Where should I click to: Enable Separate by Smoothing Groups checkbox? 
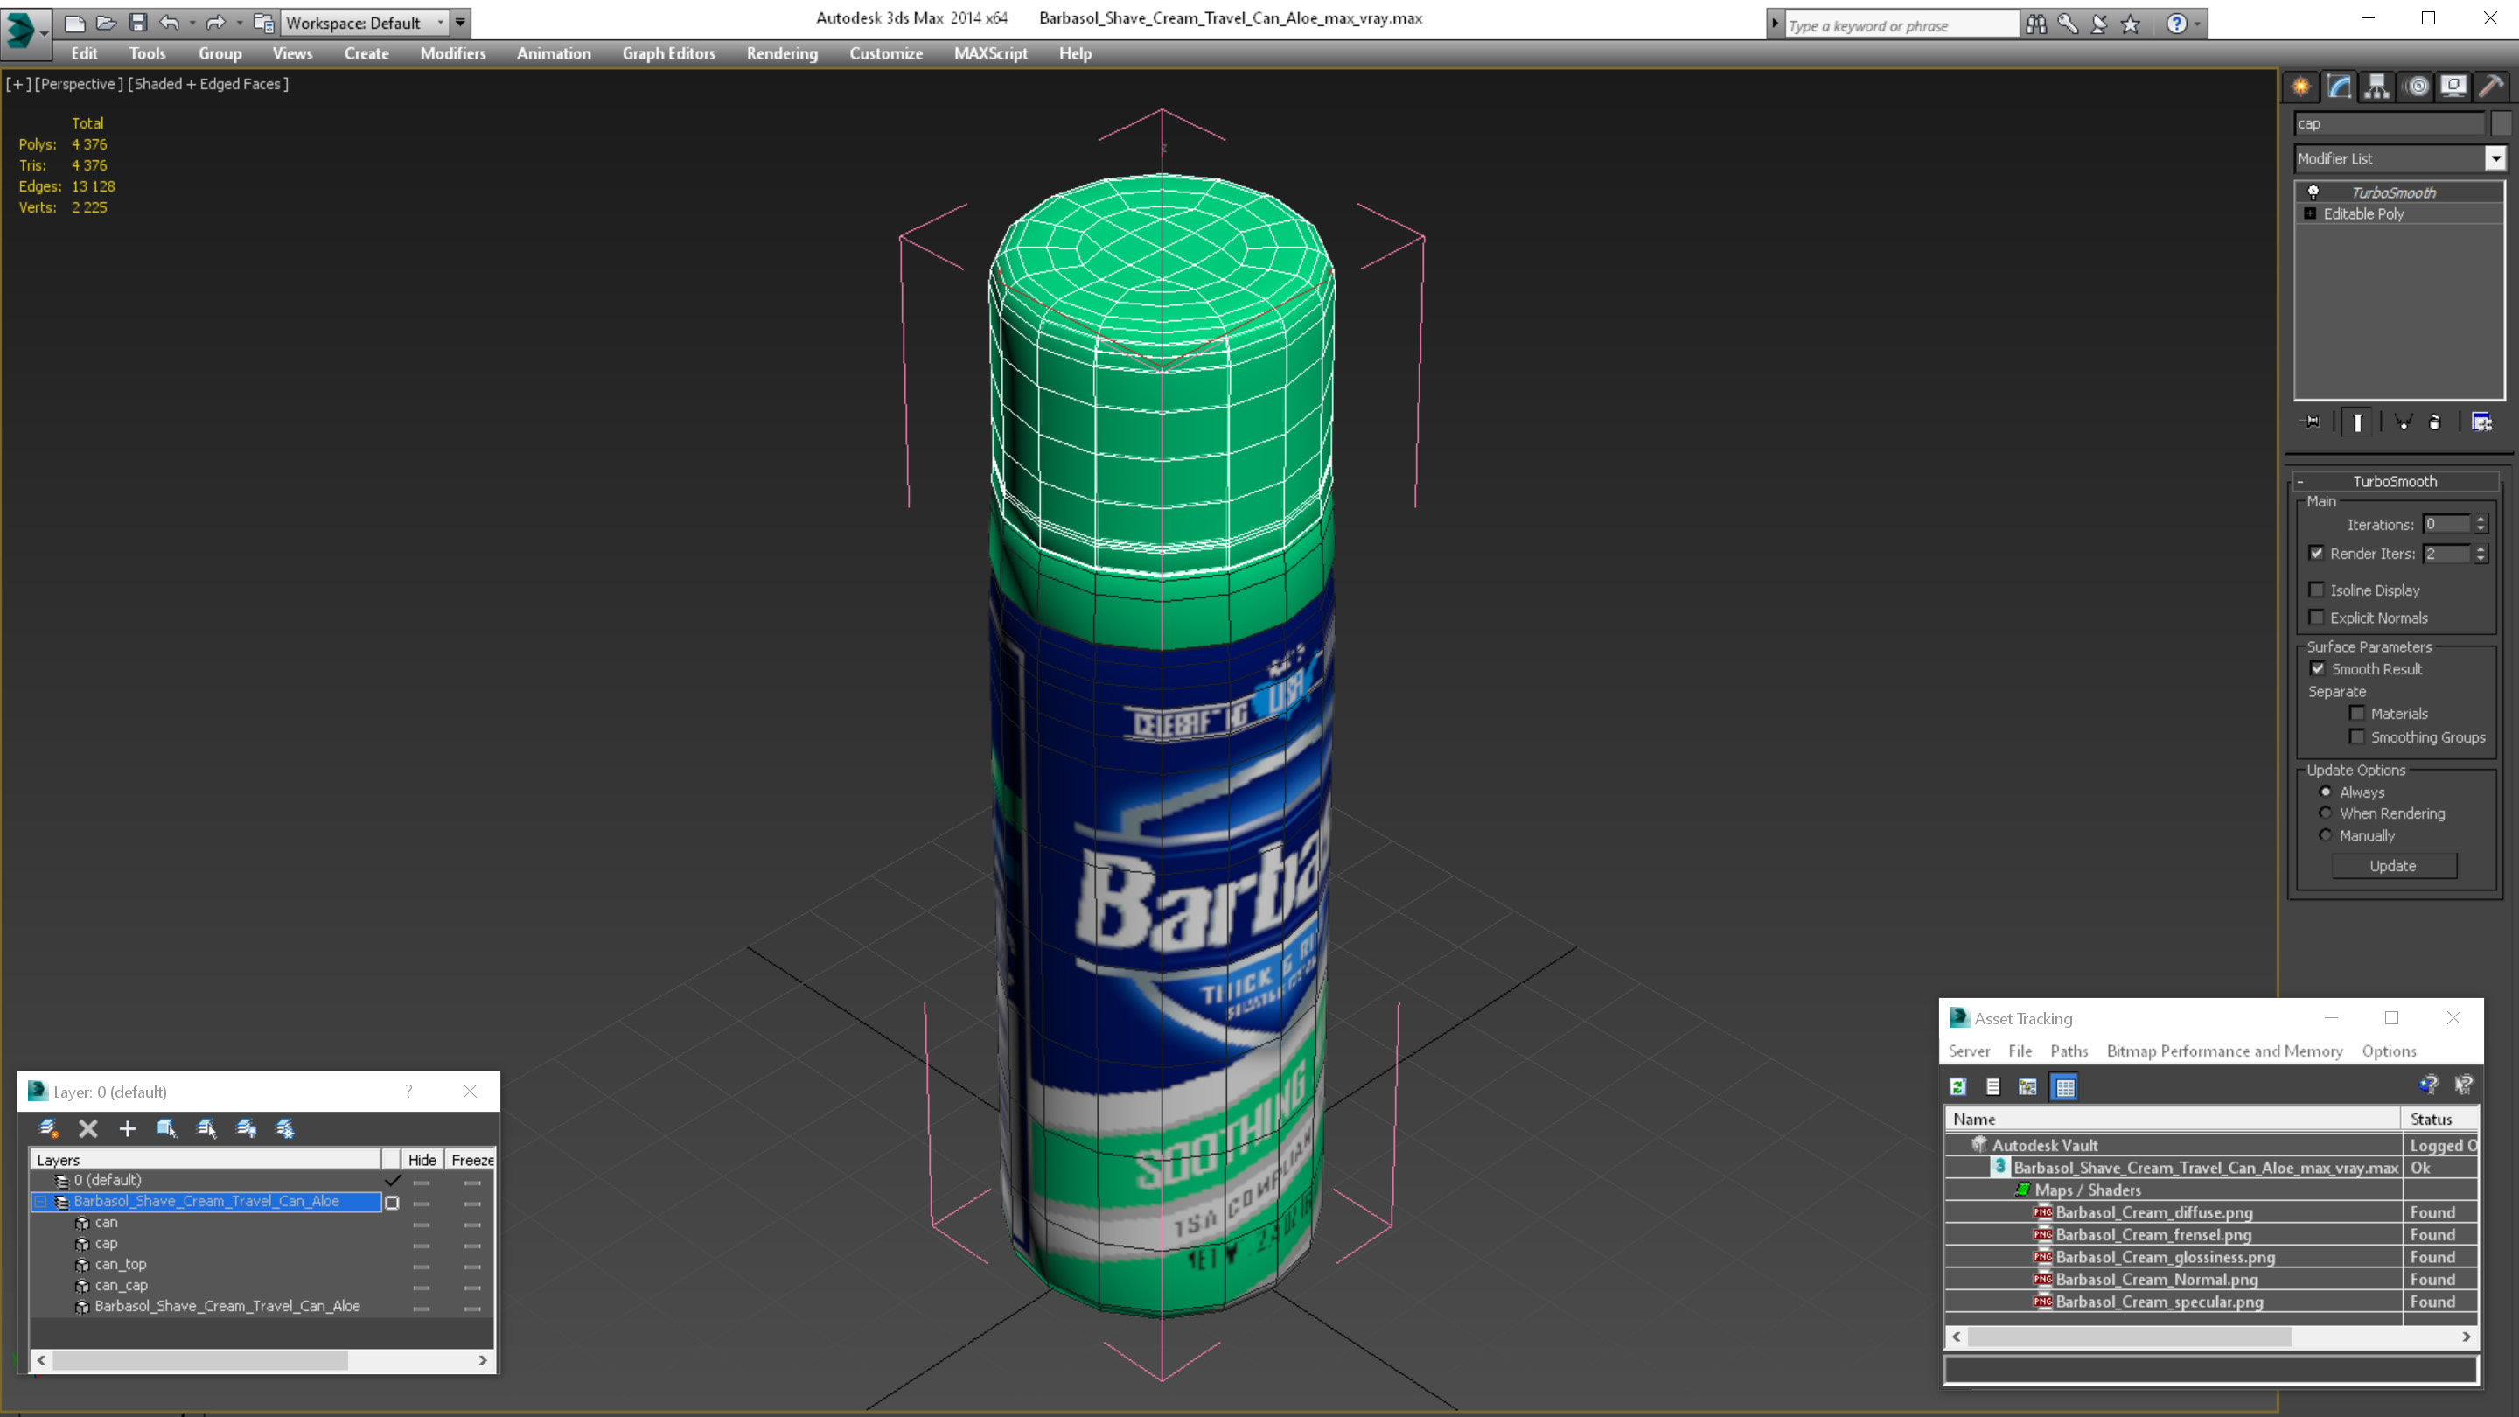point(2356,736)
